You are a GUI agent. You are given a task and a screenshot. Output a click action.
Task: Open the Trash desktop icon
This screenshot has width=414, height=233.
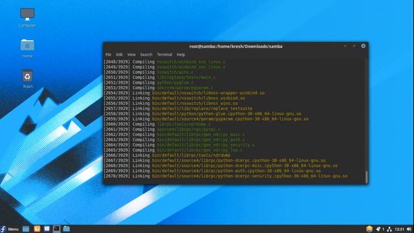point(27,79)
